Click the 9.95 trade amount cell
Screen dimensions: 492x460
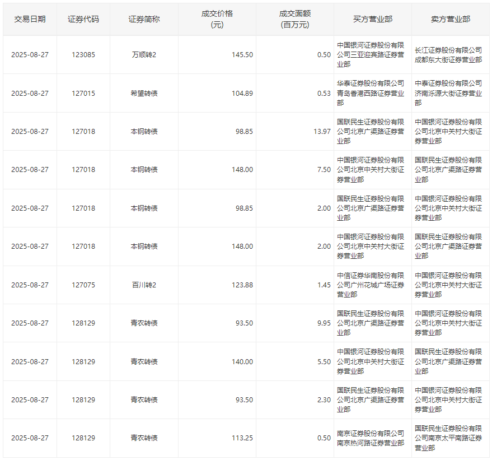pos(324,323)
